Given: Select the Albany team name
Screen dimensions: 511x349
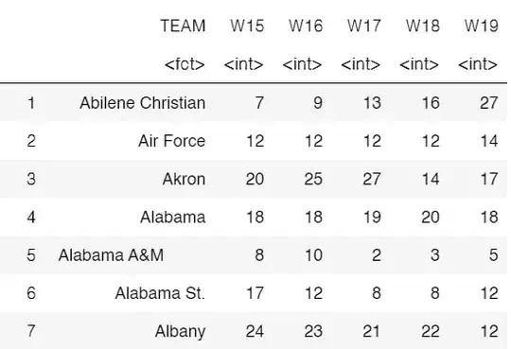Looking at the screenshot, I should (x=180, y=331).
